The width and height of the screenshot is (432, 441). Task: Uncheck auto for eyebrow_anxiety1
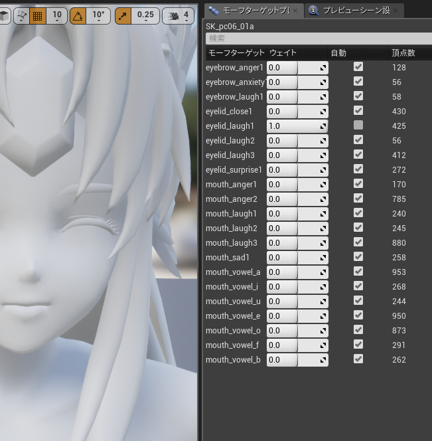pyautogui.click(x=358, y=81)
